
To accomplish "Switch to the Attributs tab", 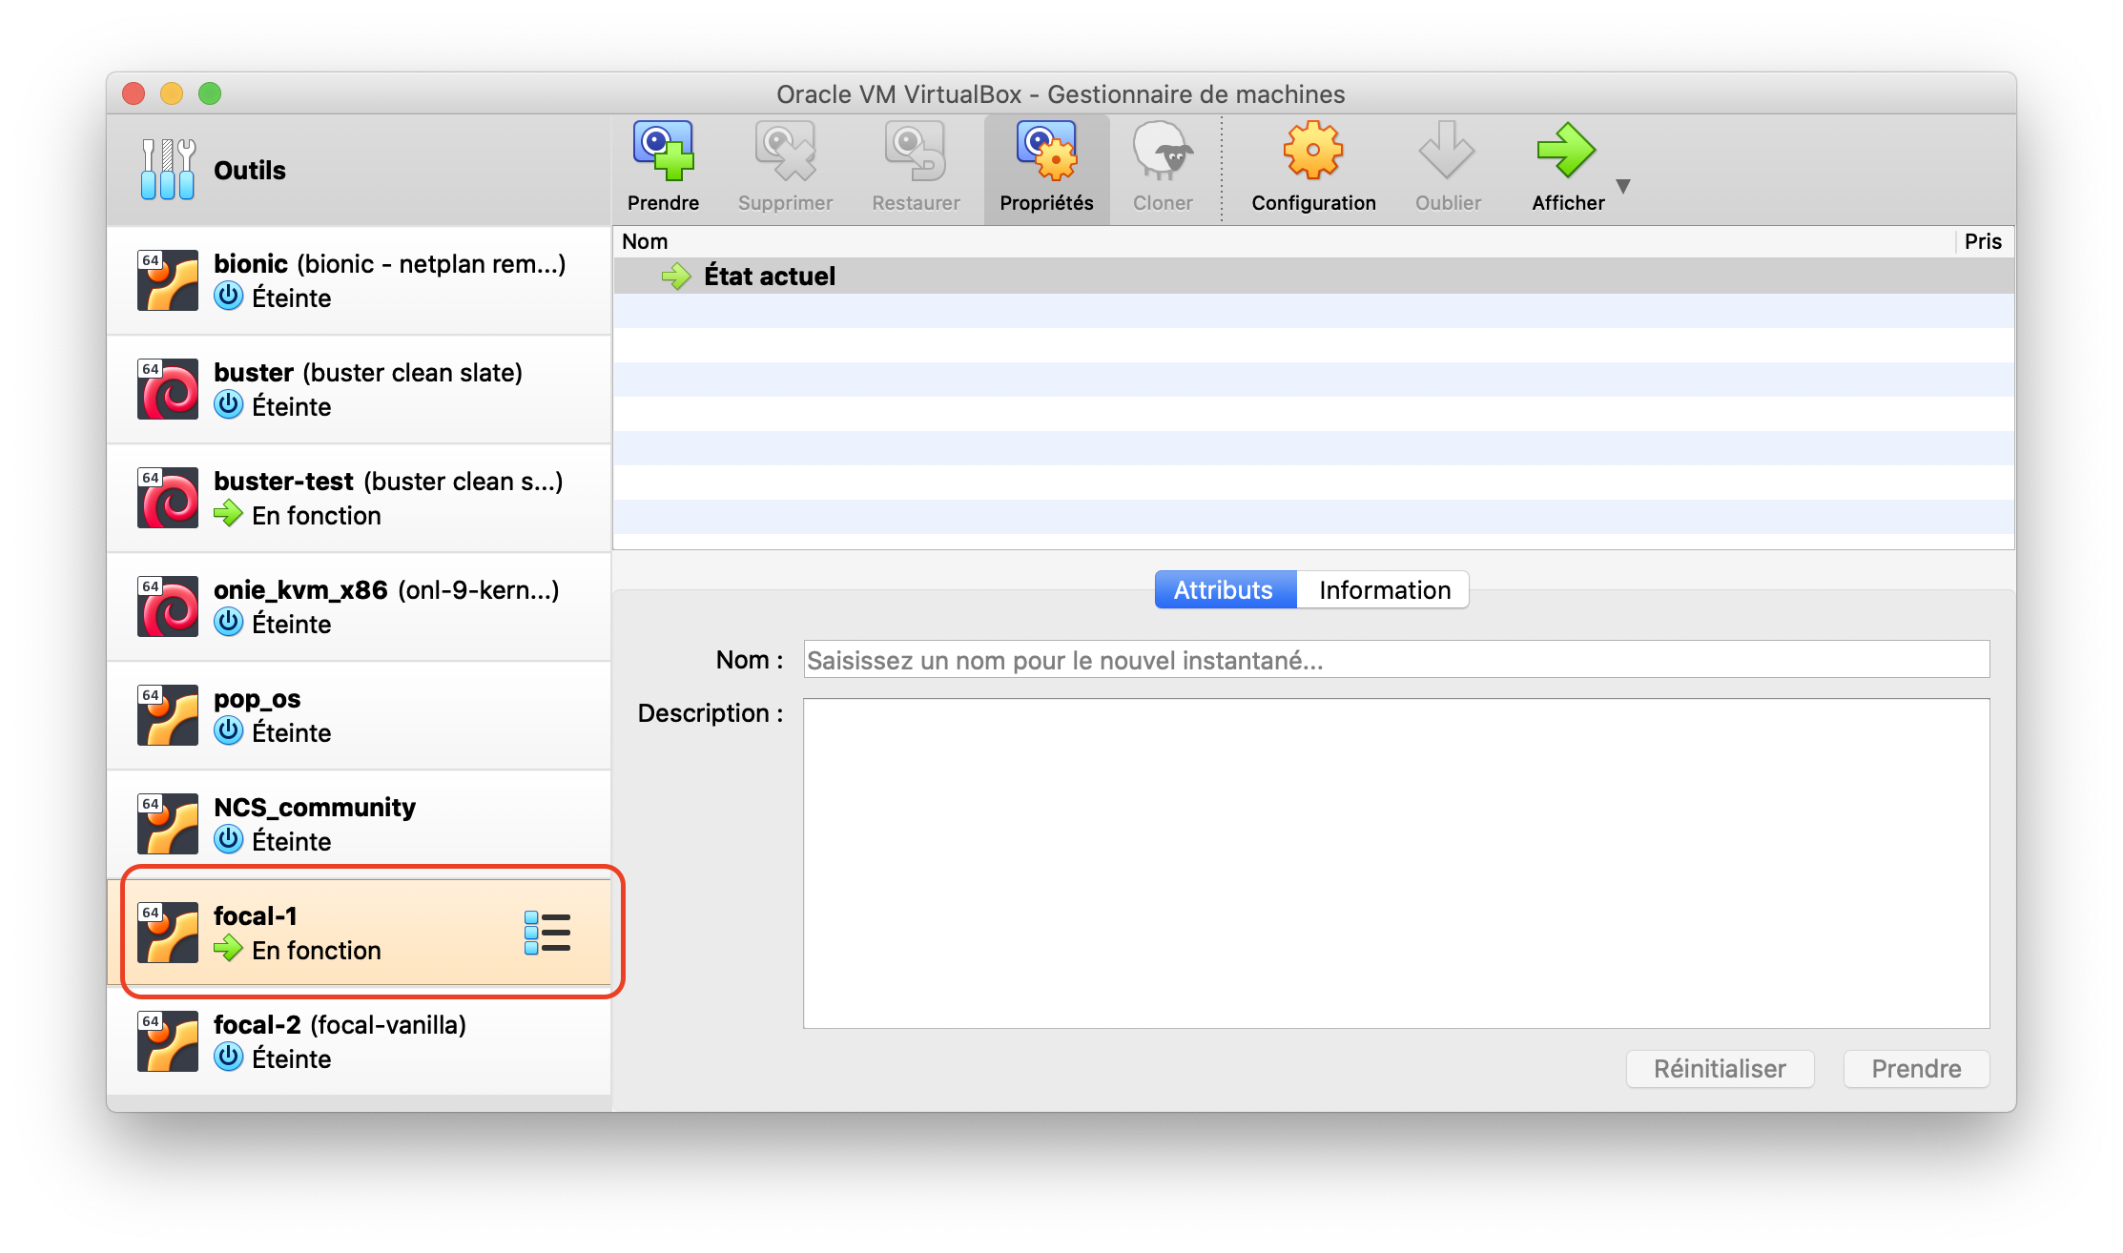I will click(x=1225, y=590).
